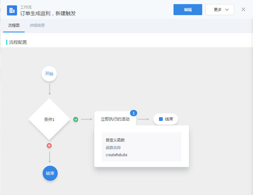
Task: Select the 立即执行的活动 node
Action: 115,119
